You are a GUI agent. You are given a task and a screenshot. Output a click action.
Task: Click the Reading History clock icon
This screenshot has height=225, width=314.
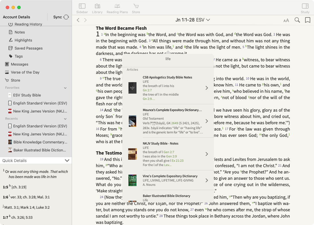(11, 24)
